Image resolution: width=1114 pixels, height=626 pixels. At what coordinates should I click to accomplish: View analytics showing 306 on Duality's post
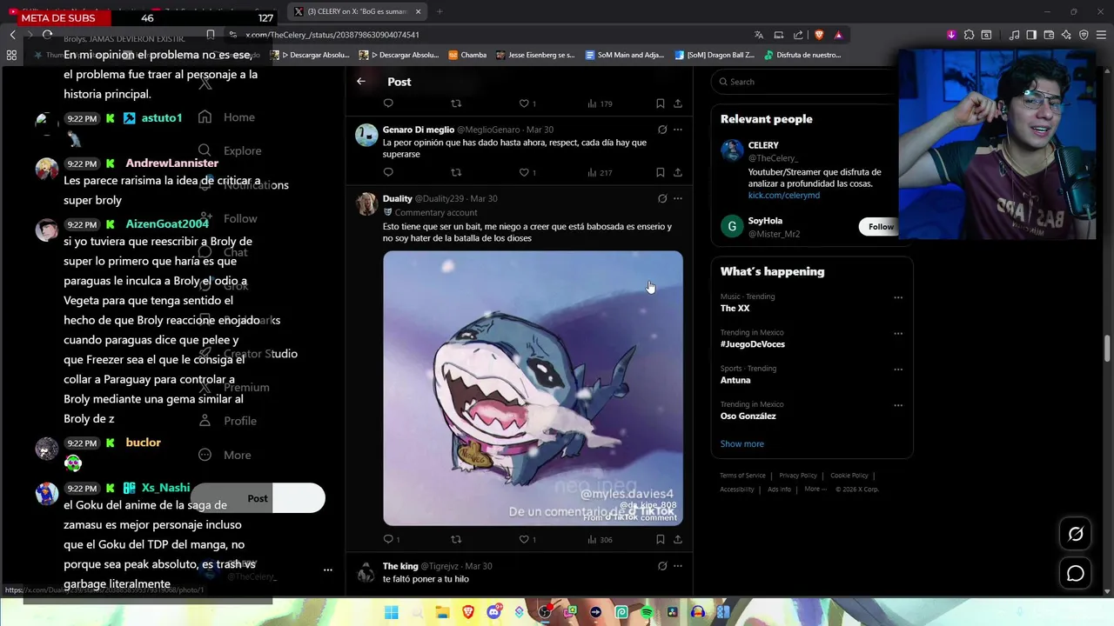tap(600, 539)
